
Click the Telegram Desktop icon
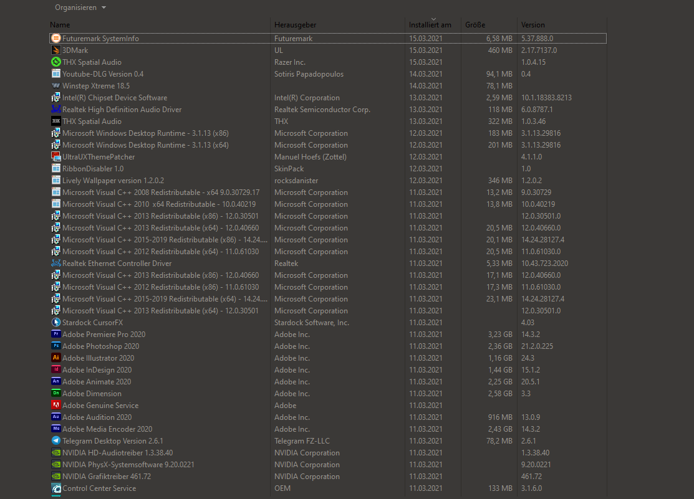55,441
